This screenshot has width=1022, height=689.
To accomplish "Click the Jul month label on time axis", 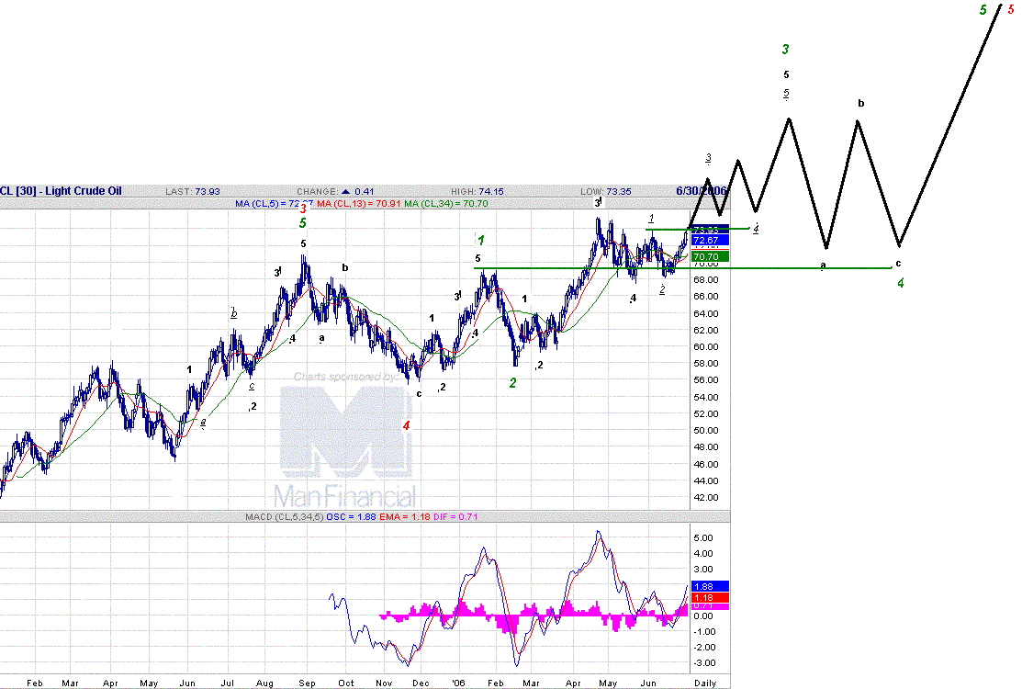I will tap(228, 683).
